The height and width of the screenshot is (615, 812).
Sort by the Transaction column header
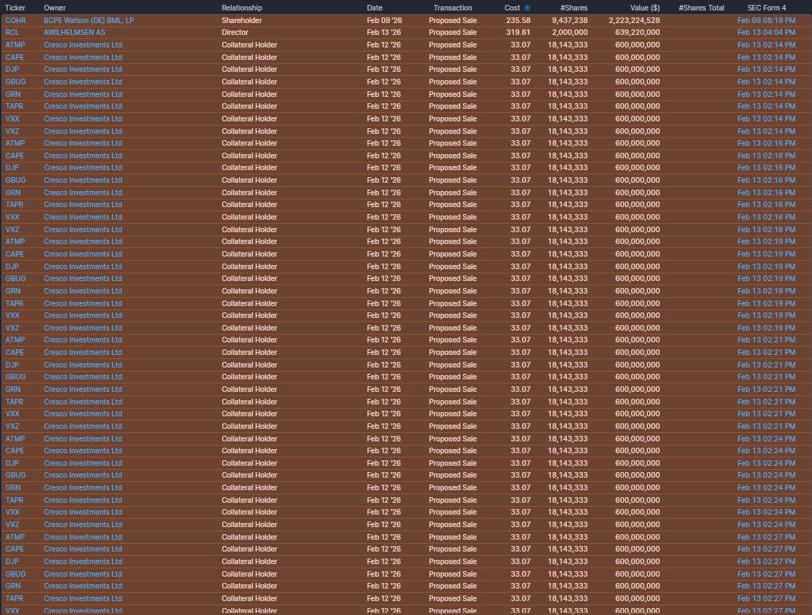point(452,8)
